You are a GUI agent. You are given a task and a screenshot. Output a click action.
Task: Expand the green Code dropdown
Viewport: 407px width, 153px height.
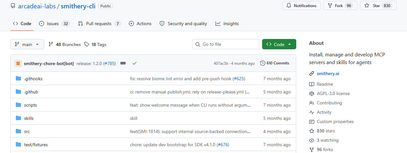click(x=279, y=44)
